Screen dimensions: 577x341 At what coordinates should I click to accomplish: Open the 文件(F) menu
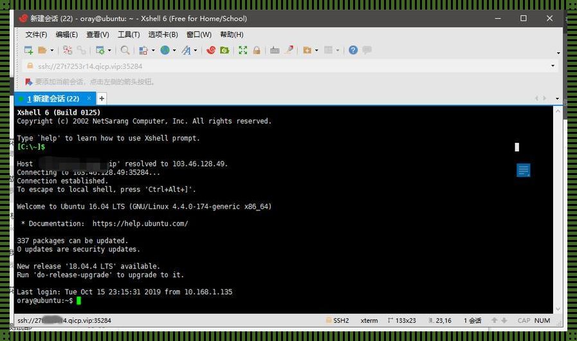click(x=36, y=35)
